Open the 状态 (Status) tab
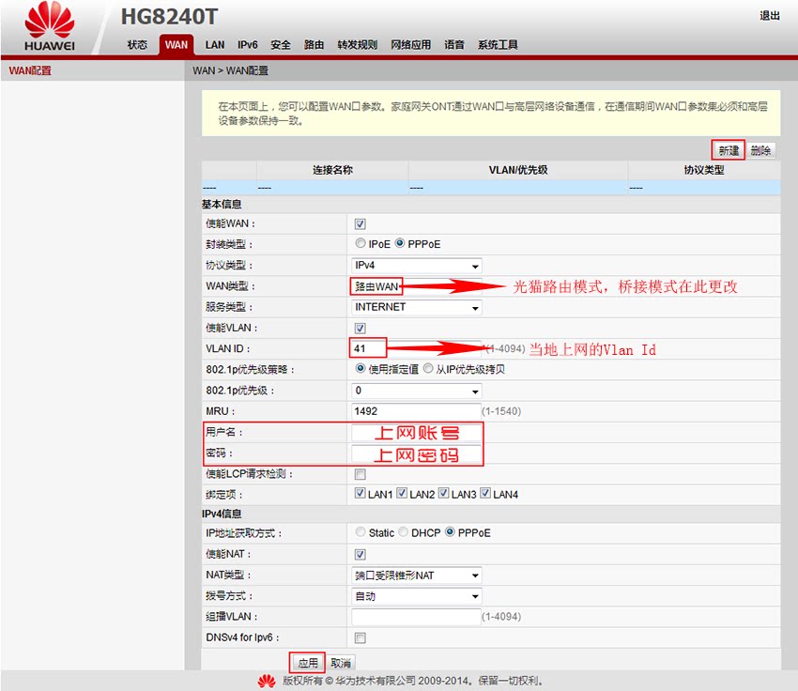This screenshot has height=691, width=798. pos(137,45)
